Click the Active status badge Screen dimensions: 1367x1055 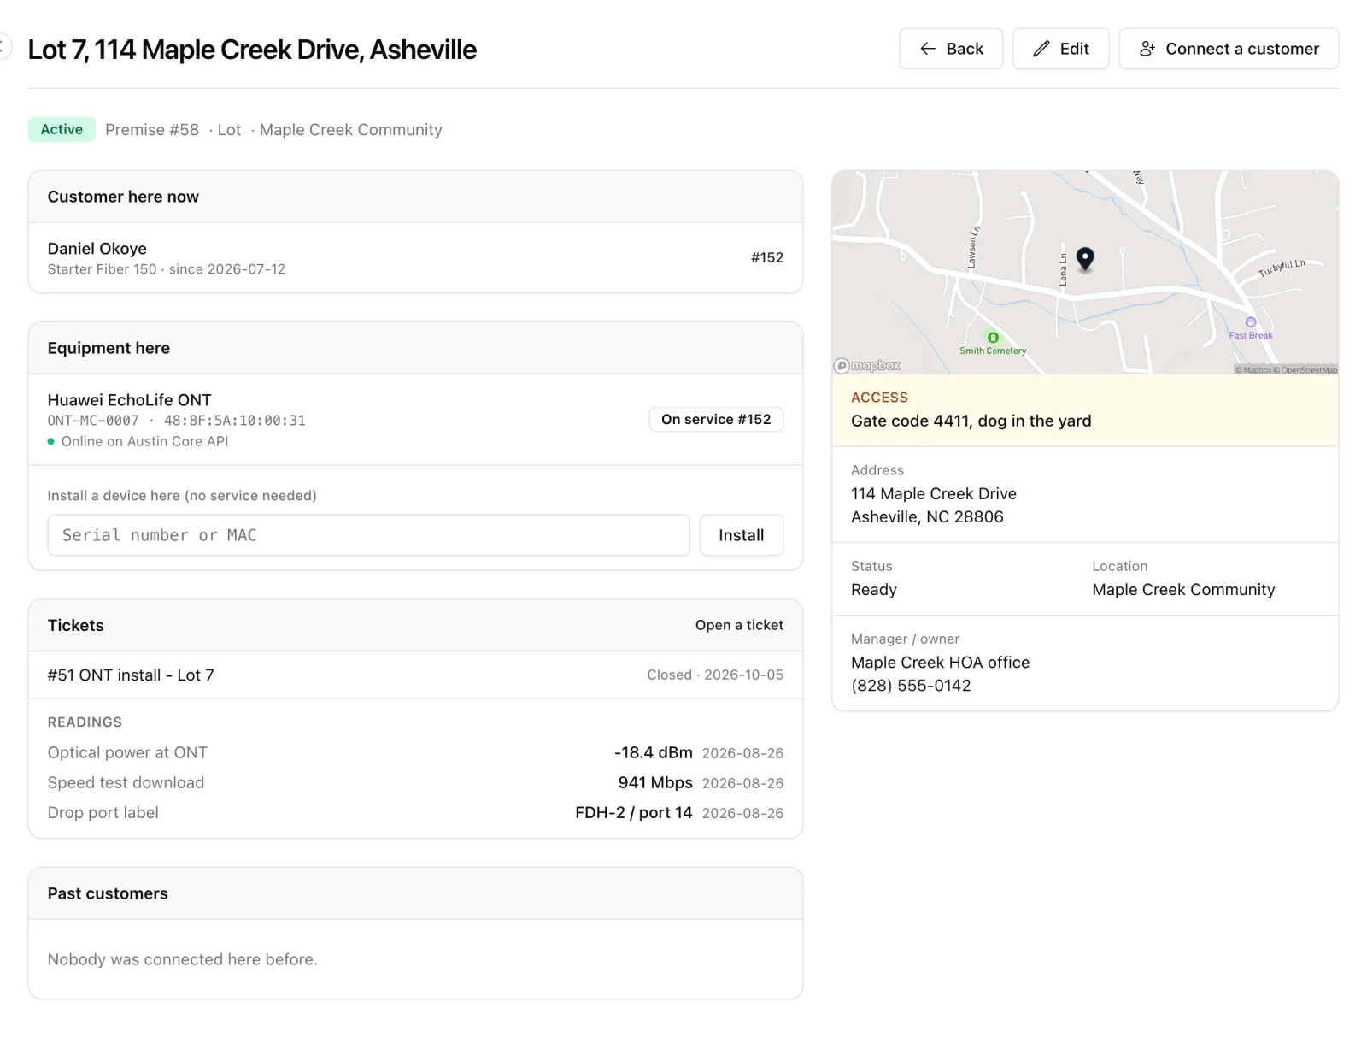(62, 129)
